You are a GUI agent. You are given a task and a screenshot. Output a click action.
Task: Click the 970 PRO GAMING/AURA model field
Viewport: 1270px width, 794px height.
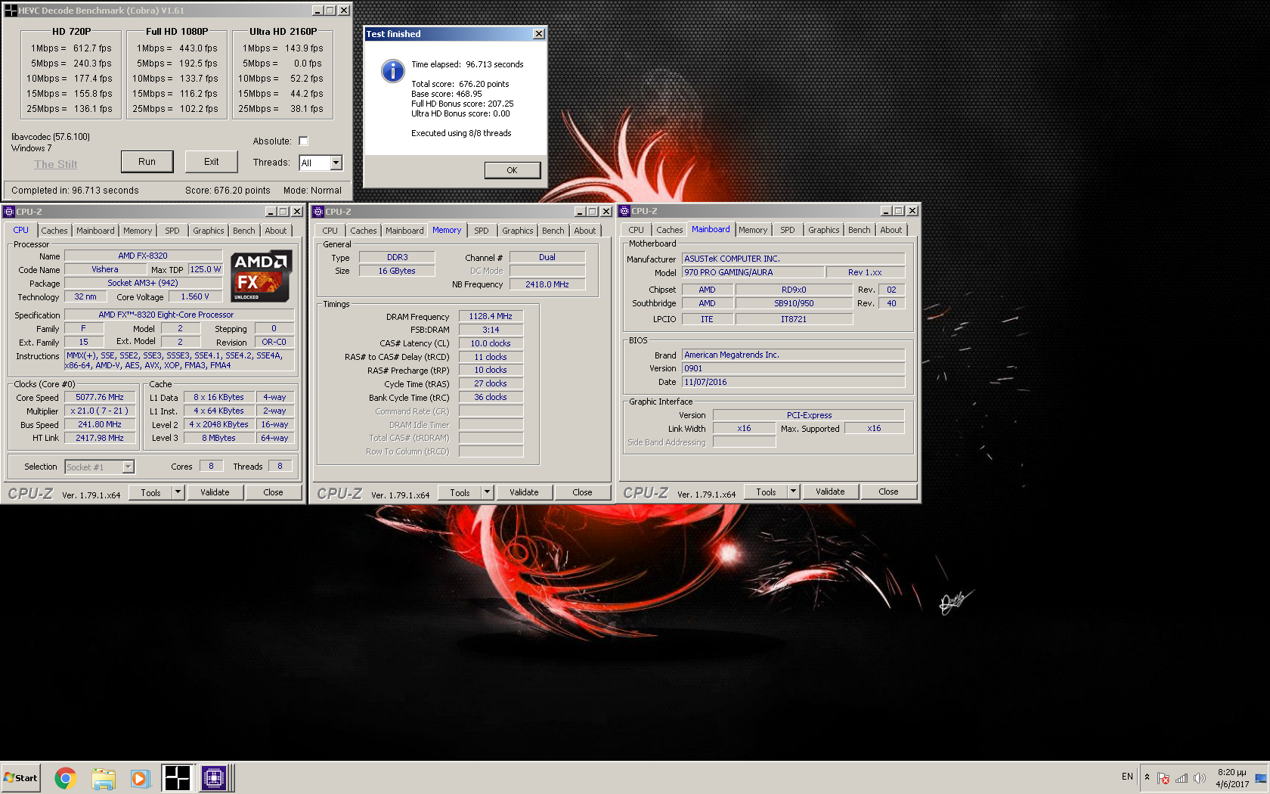(753, 272)
